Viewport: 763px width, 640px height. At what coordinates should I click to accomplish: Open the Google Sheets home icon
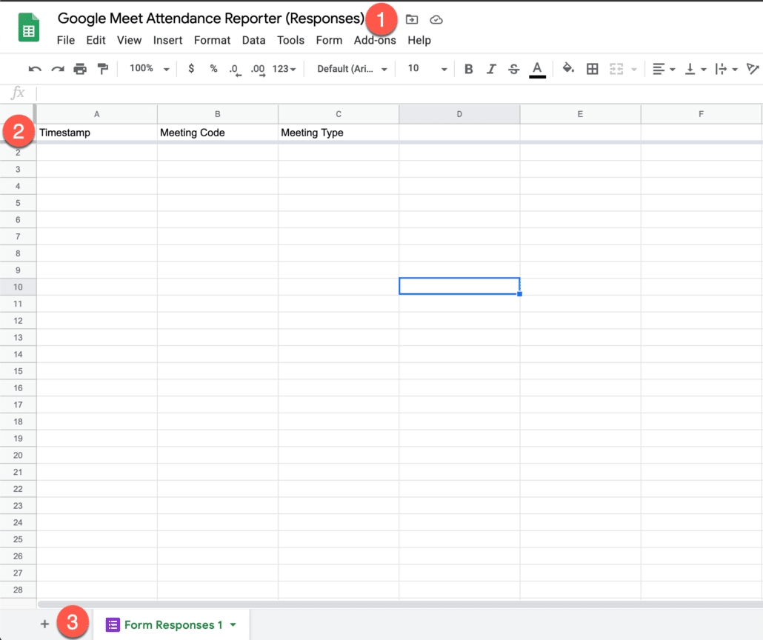click(x=29, y=27)
